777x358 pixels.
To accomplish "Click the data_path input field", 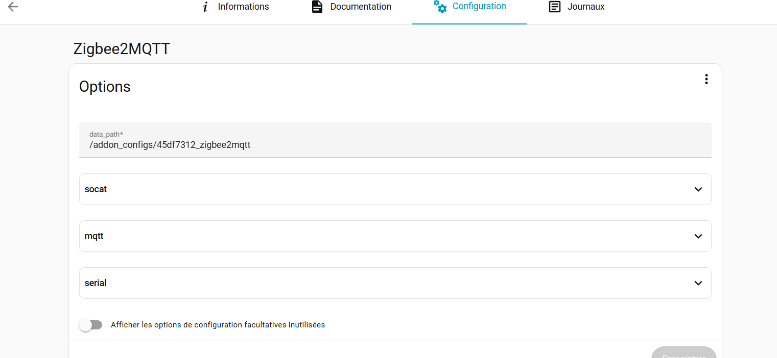I will click(395, 144).
